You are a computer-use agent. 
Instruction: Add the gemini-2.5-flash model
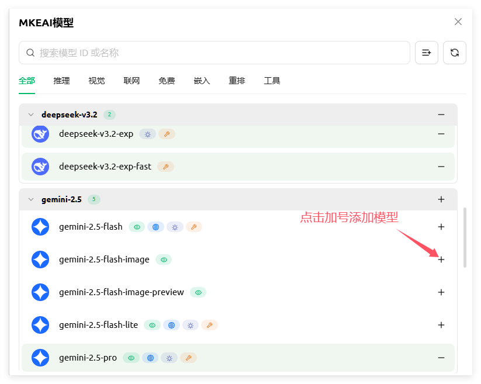pyautogui.click(x=441, y=227)
